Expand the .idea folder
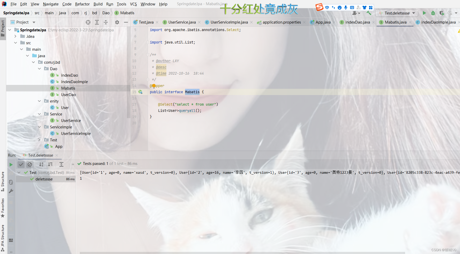460x254 pixels. pos(16,36)
